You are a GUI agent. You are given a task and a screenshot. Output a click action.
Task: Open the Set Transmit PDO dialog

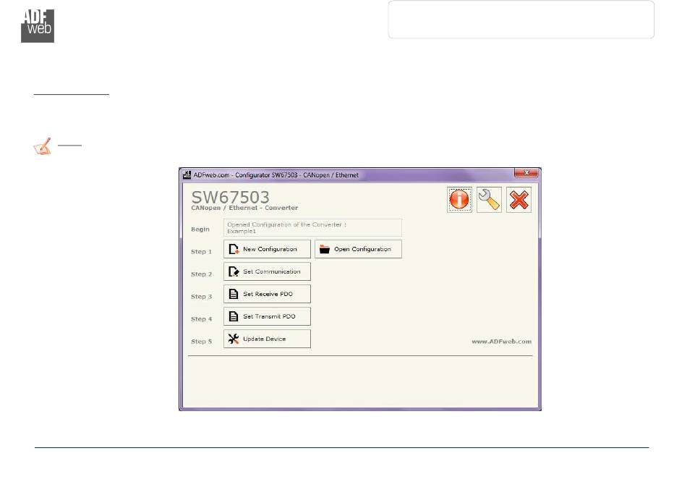click(x=267, y=316)
